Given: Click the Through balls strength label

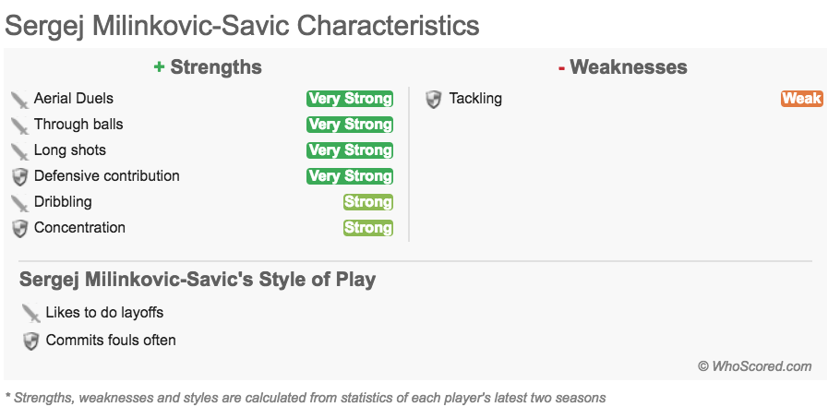Looking at the screenshot, I should click(x=78, y=125).
